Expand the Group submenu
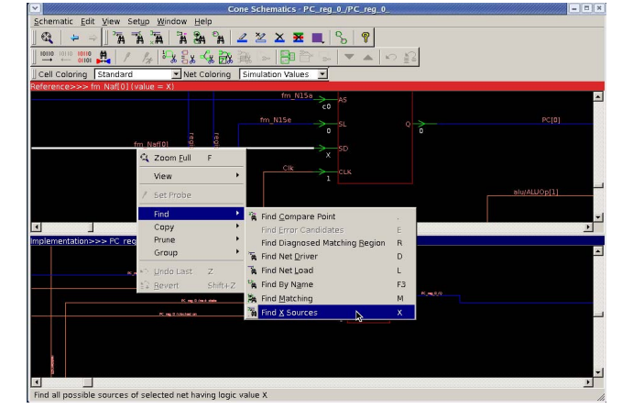633x409 pixels. coord(191,252)
